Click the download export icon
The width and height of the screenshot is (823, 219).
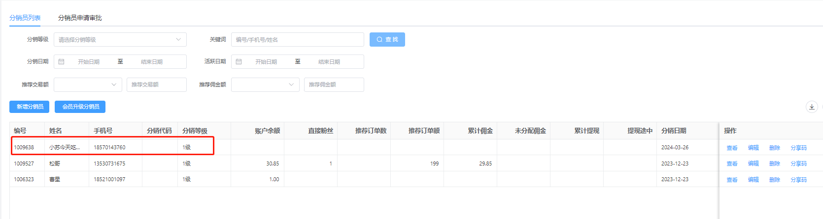coord(812,107)
